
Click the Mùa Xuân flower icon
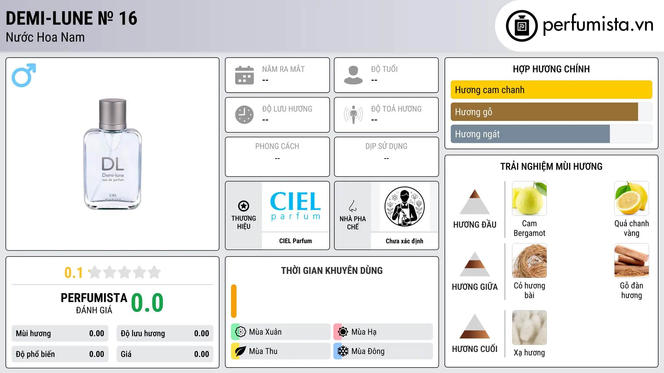[241, 332]
